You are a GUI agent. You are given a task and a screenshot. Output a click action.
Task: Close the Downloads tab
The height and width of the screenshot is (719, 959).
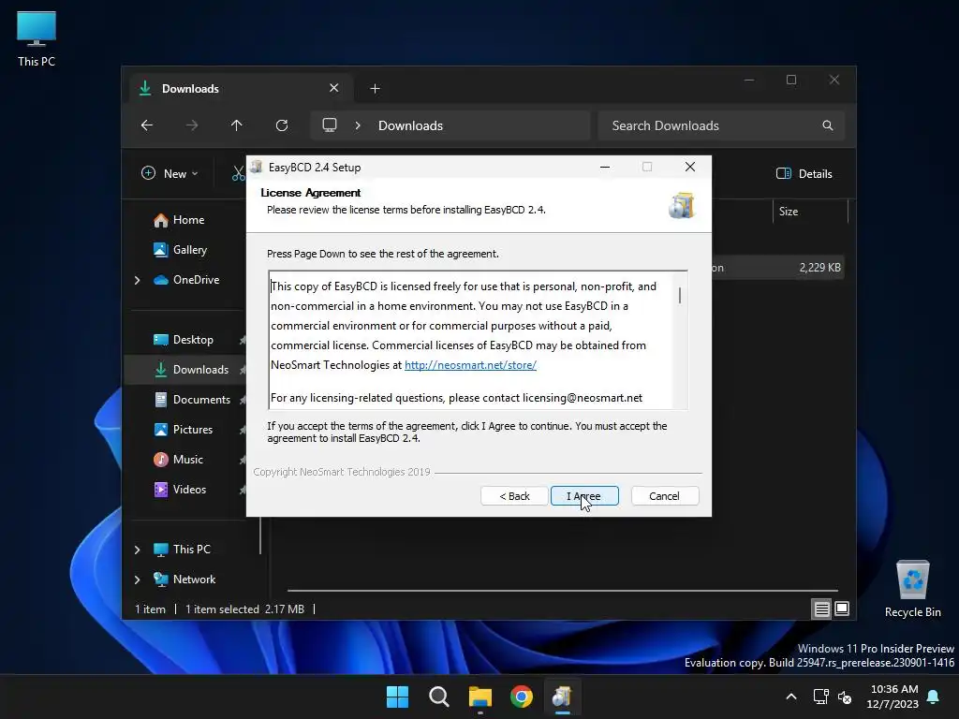(x=334, y=88)
